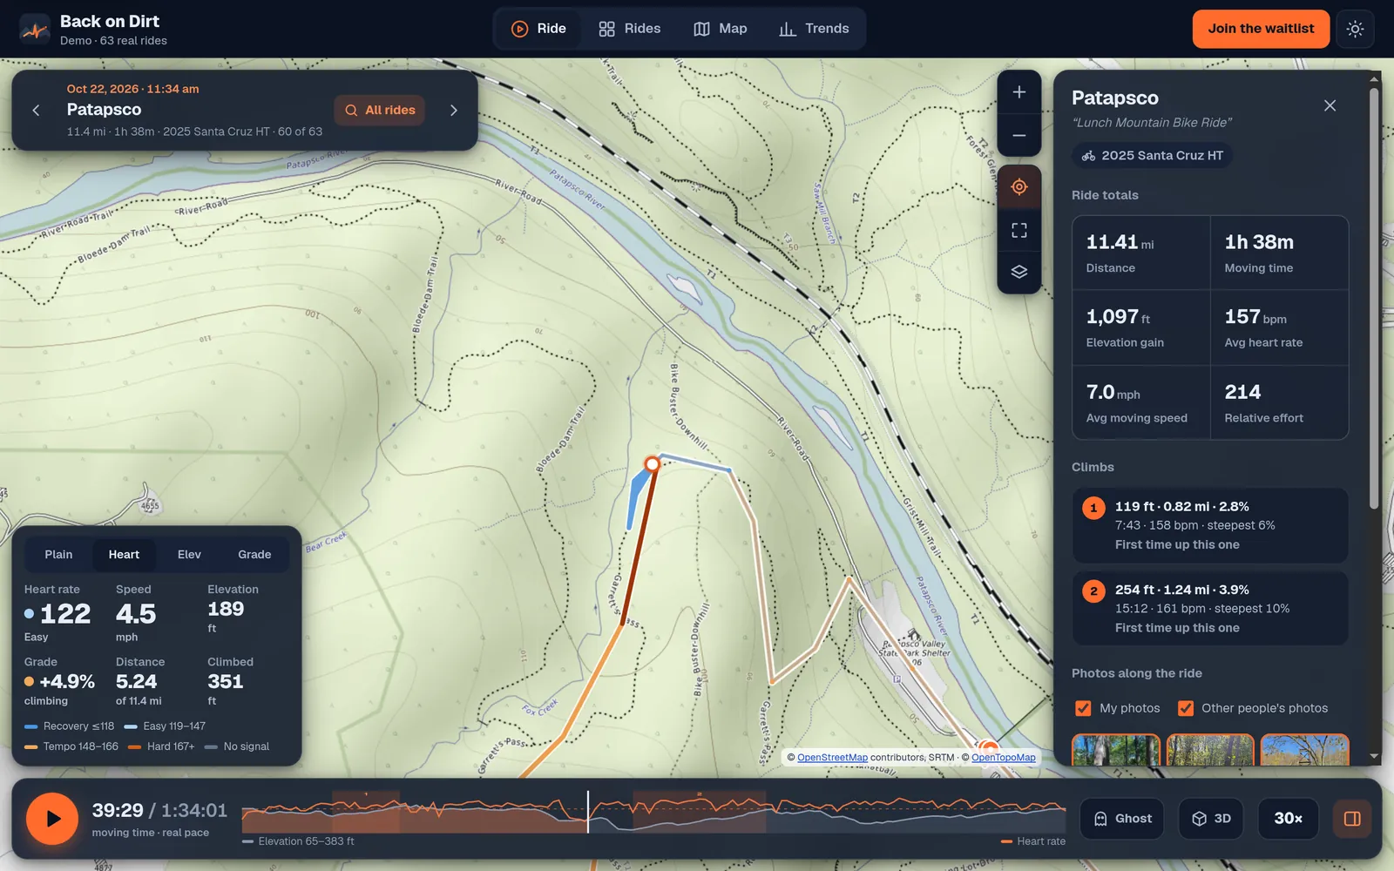This screenshot has width=1394, height=871.
Task: Go to the Trends tab
Action: (x=814, y=29)
